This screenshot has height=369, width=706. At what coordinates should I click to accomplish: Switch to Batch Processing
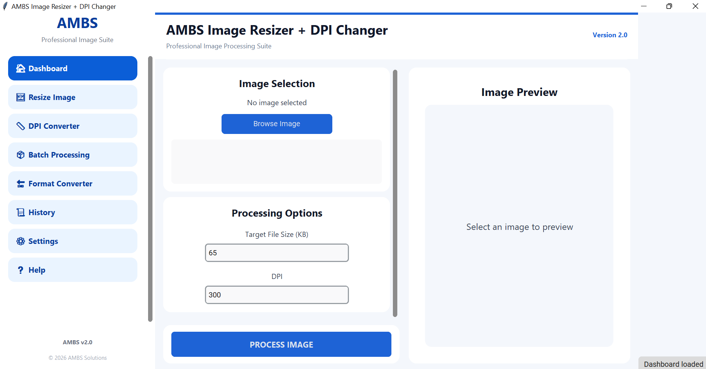(73, 155)
